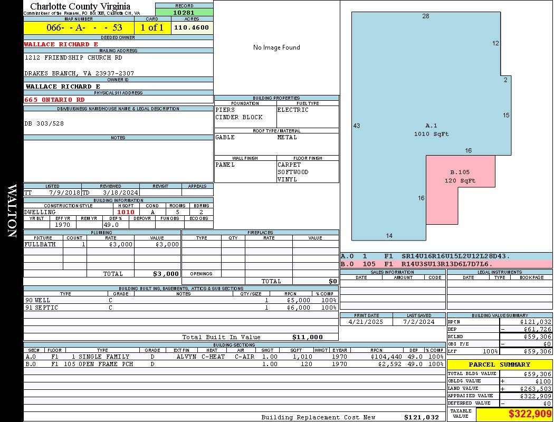Click the B.0 Open Frame PCH row
Image resolution: width=554 pixels, height=422 pixels.
tap(234, 364)
